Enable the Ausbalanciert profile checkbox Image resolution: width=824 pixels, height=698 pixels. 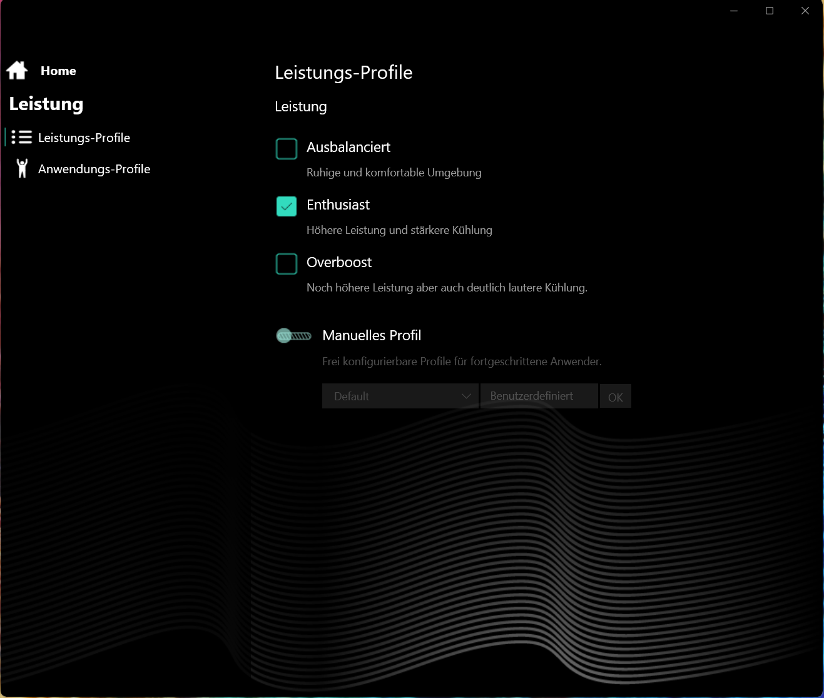287,149
